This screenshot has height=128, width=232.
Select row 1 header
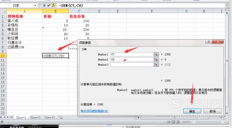coord(3,16)
